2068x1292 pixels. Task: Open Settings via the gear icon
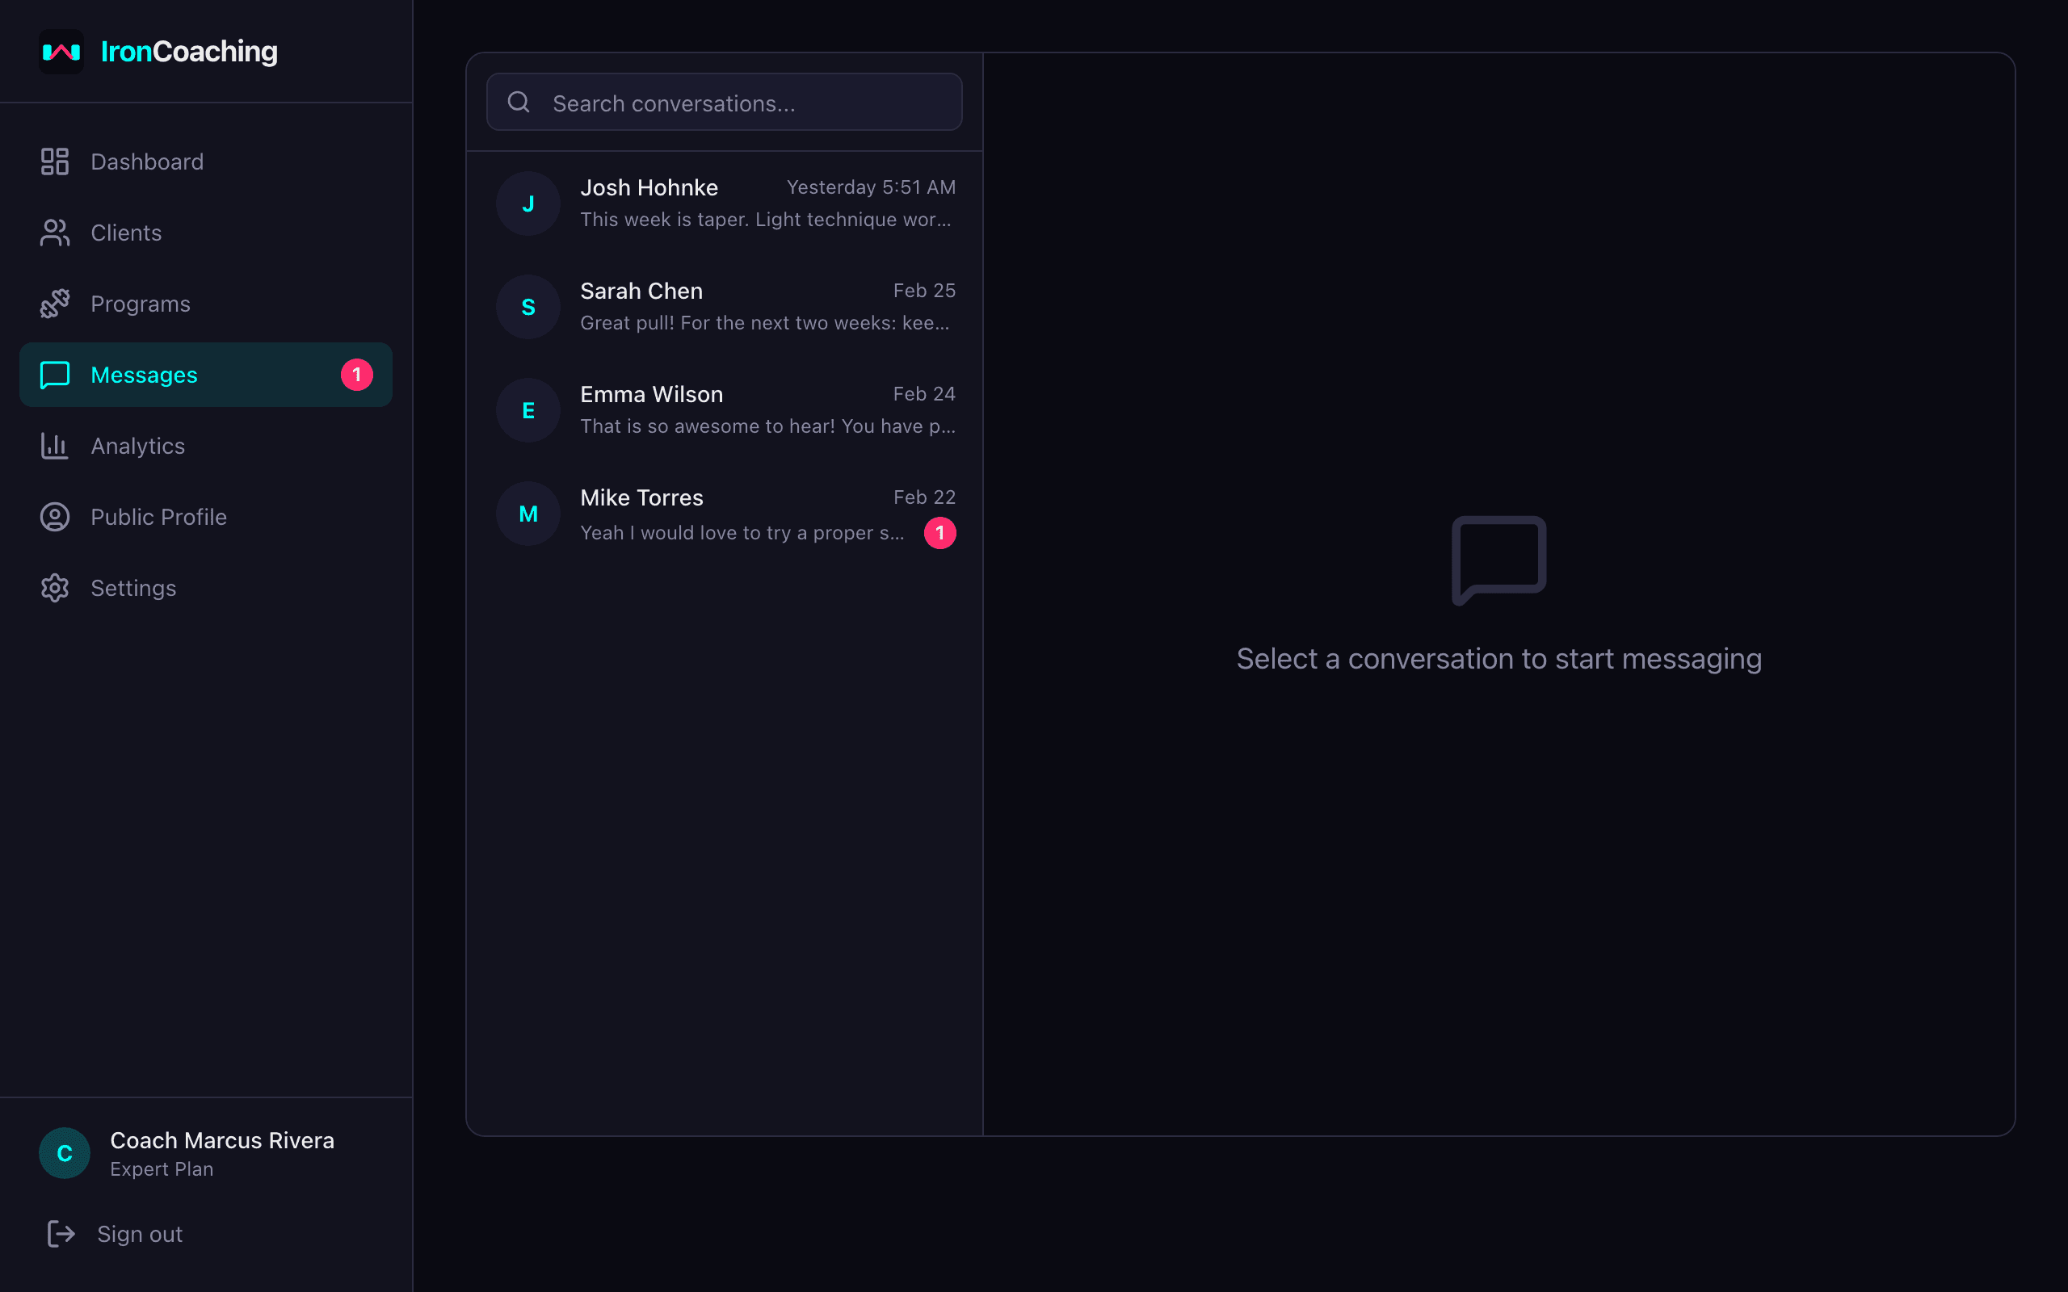click(55, 587)
